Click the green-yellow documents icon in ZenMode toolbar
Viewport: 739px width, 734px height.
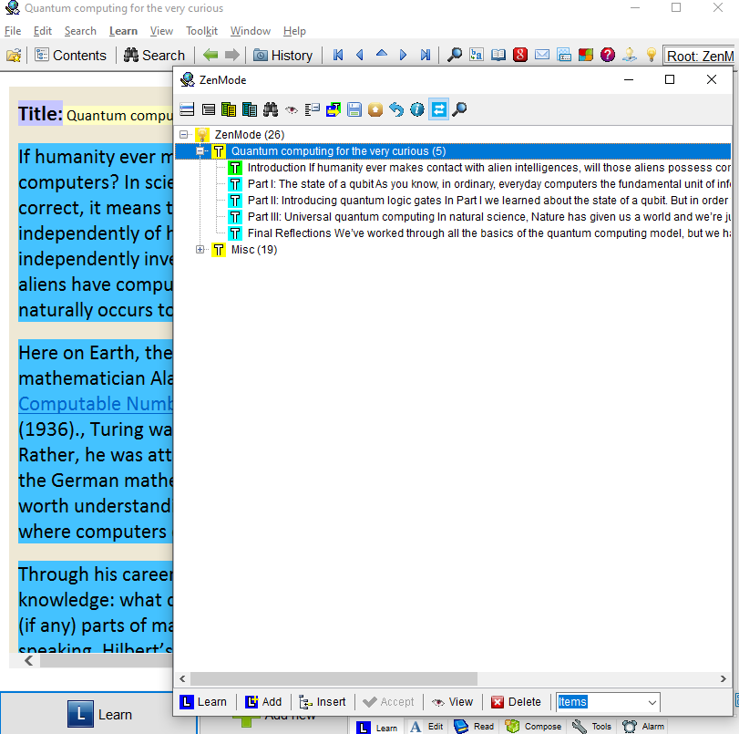pos(229,109)
